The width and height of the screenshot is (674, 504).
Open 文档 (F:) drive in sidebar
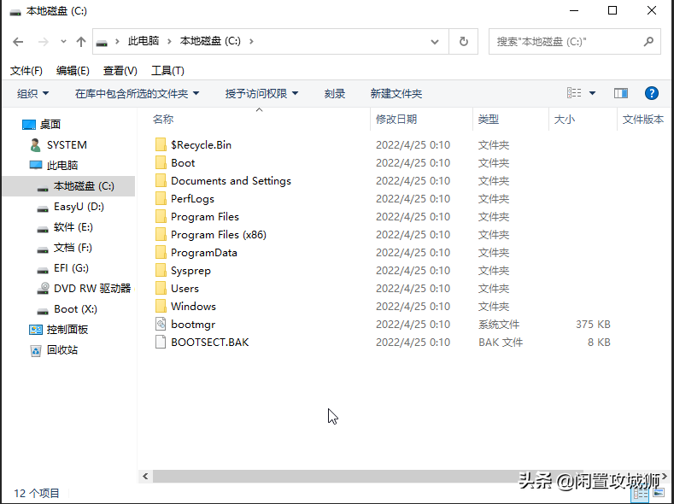[73, 248]
